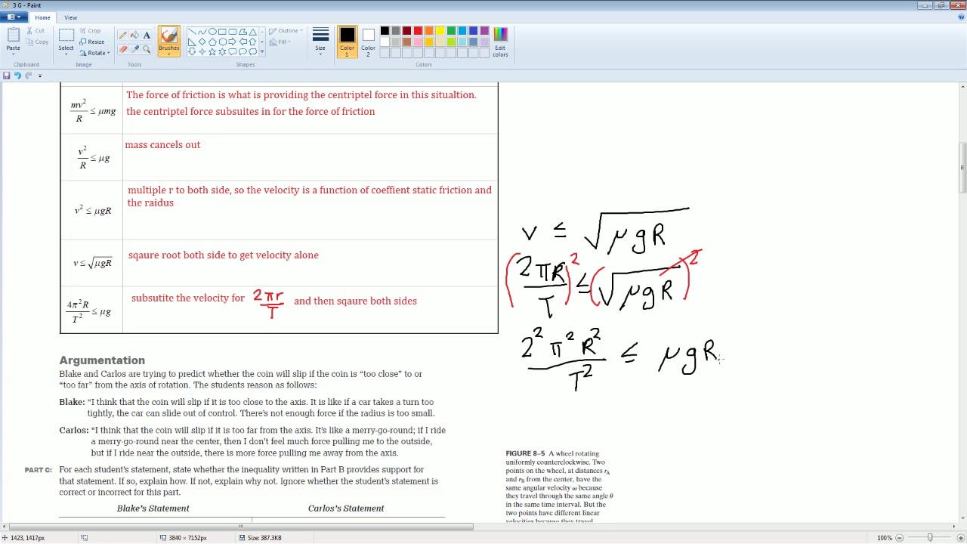Open the Paint application menu button
Image resolution: width=967 pixels, height=544 pixels.
[x=12, y=17]
